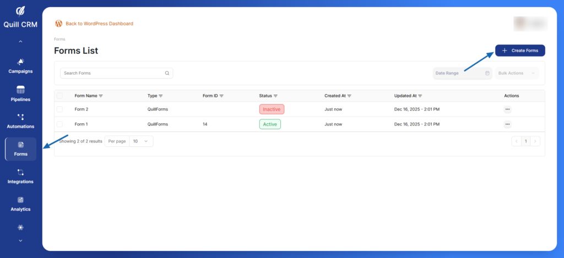Viewport: 564px width, 258px height.
Task: Follow Back to WordPress Dashboard link
Action: 99,24
